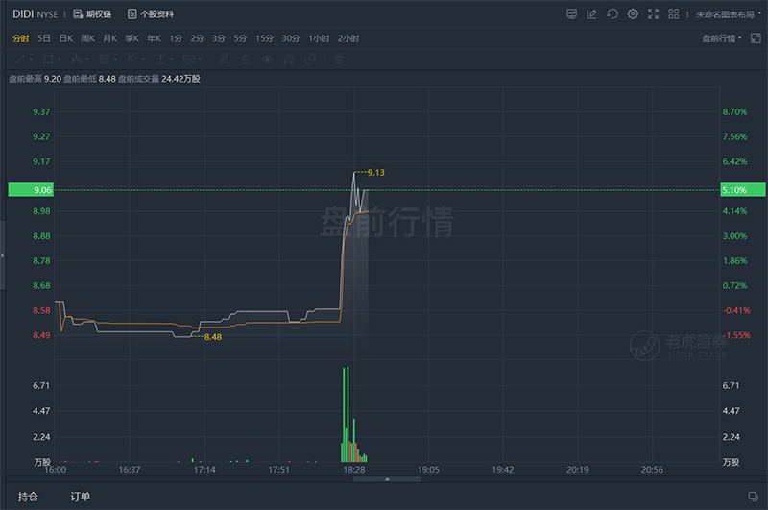Expand the bottom panel via the up-arrow handle

pyautogui.click(x=387, y=479)
